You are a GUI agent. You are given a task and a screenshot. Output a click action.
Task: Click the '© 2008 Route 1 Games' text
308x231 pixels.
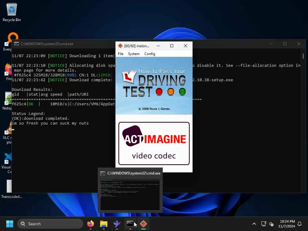pyautogui.click(x=154, y=109)
